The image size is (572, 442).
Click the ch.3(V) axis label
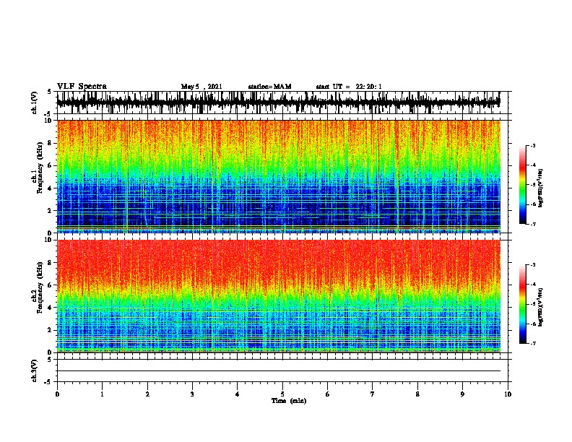tap(35, 370)
